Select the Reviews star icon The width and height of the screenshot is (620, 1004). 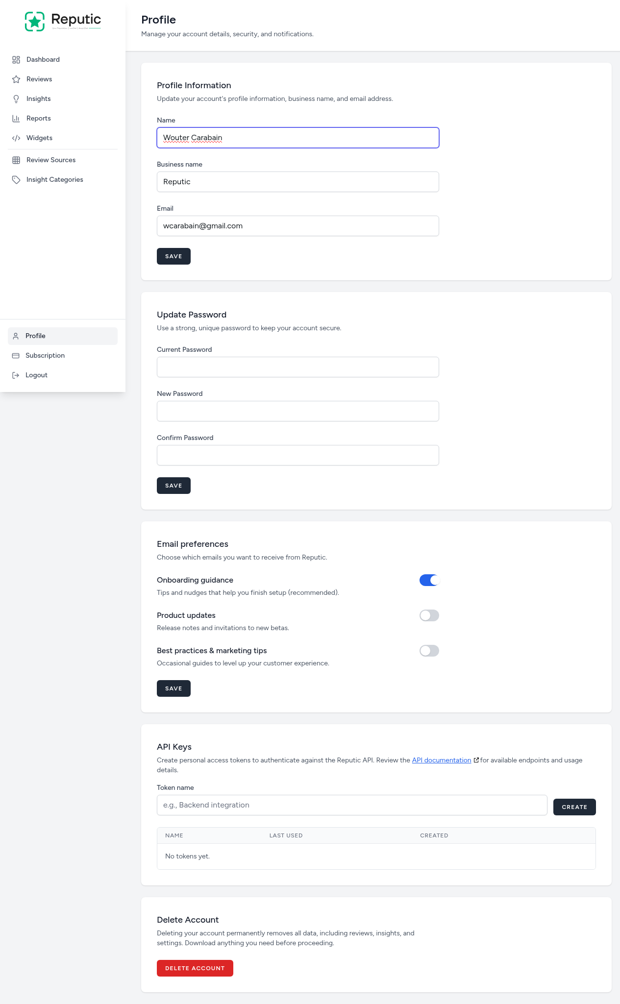tap(16, 79)
